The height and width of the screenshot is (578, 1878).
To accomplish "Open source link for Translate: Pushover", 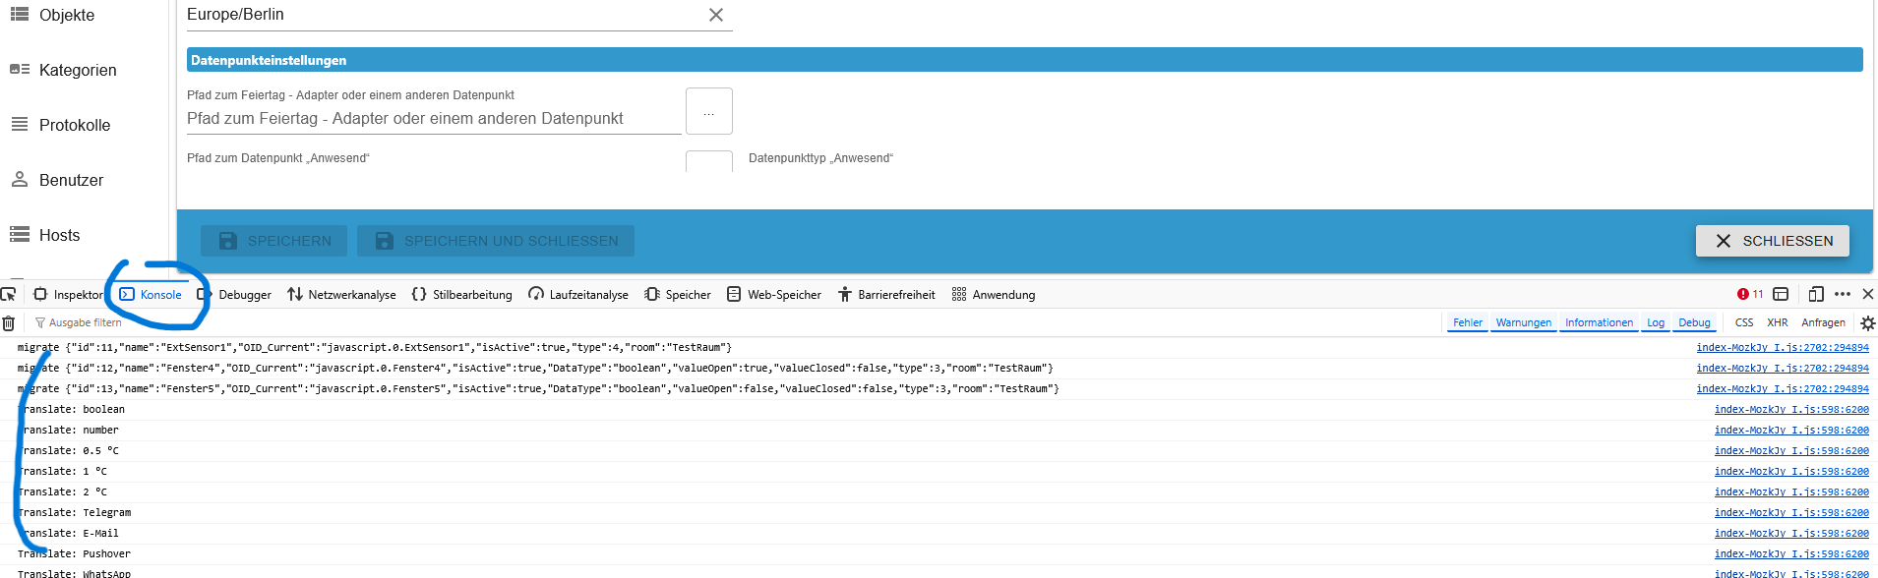I will (1791, 554).
